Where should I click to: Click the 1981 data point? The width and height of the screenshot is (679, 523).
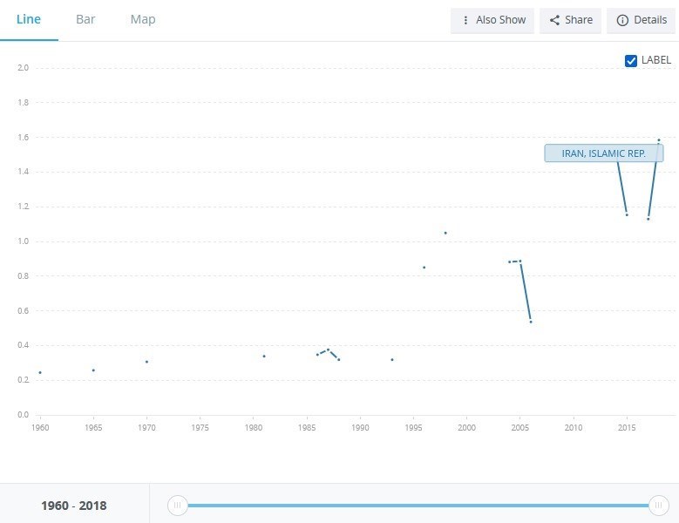coord(264,356)
